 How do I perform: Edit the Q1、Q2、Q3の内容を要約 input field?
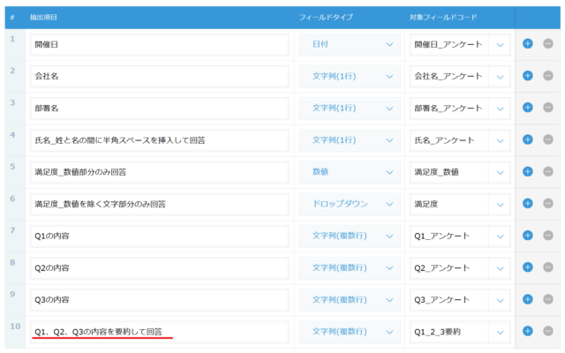coord(160,332)
